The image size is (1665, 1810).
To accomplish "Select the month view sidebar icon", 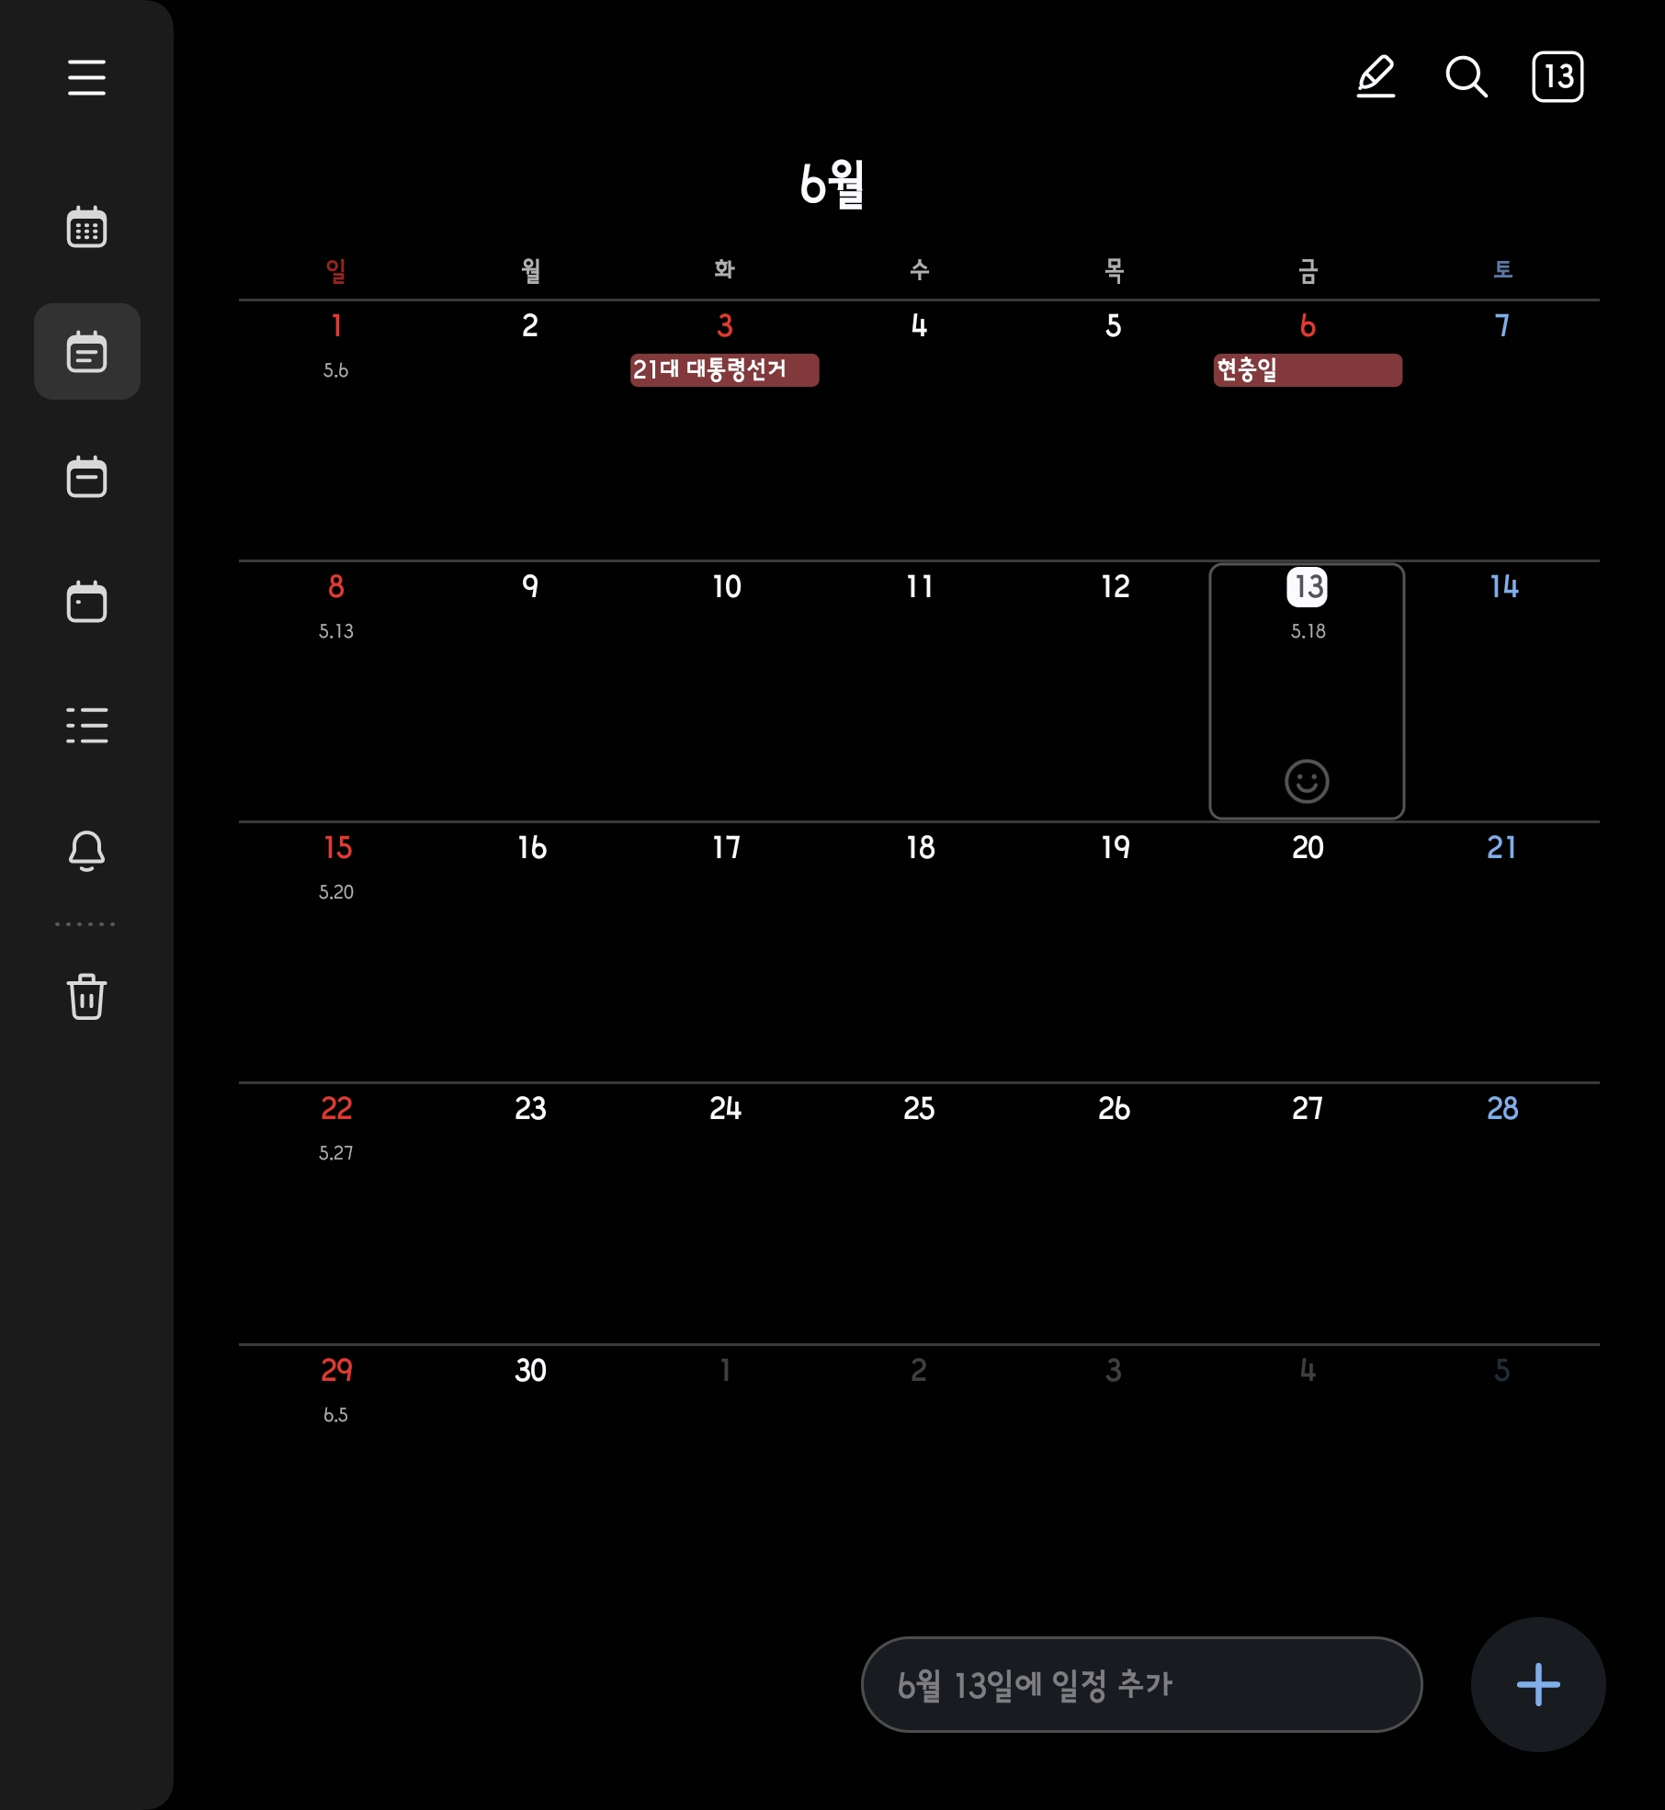I will (x=86, y=352).
